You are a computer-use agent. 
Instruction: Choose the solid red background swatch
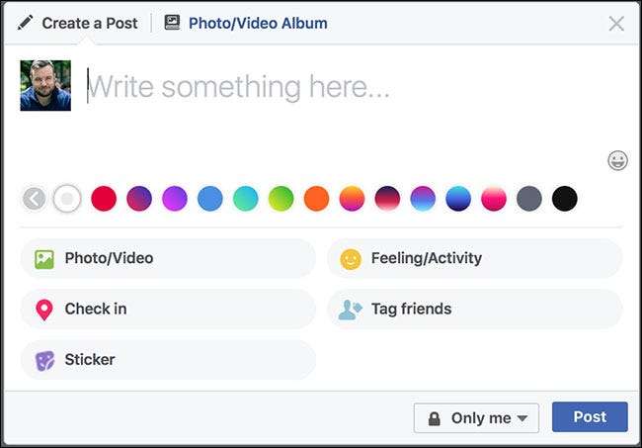click(104, 199)
